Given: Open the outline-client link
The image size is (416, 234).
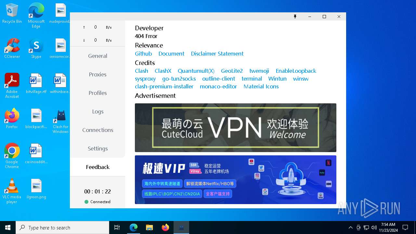Looking at the screenshot, I should click(x=218, y=79).
